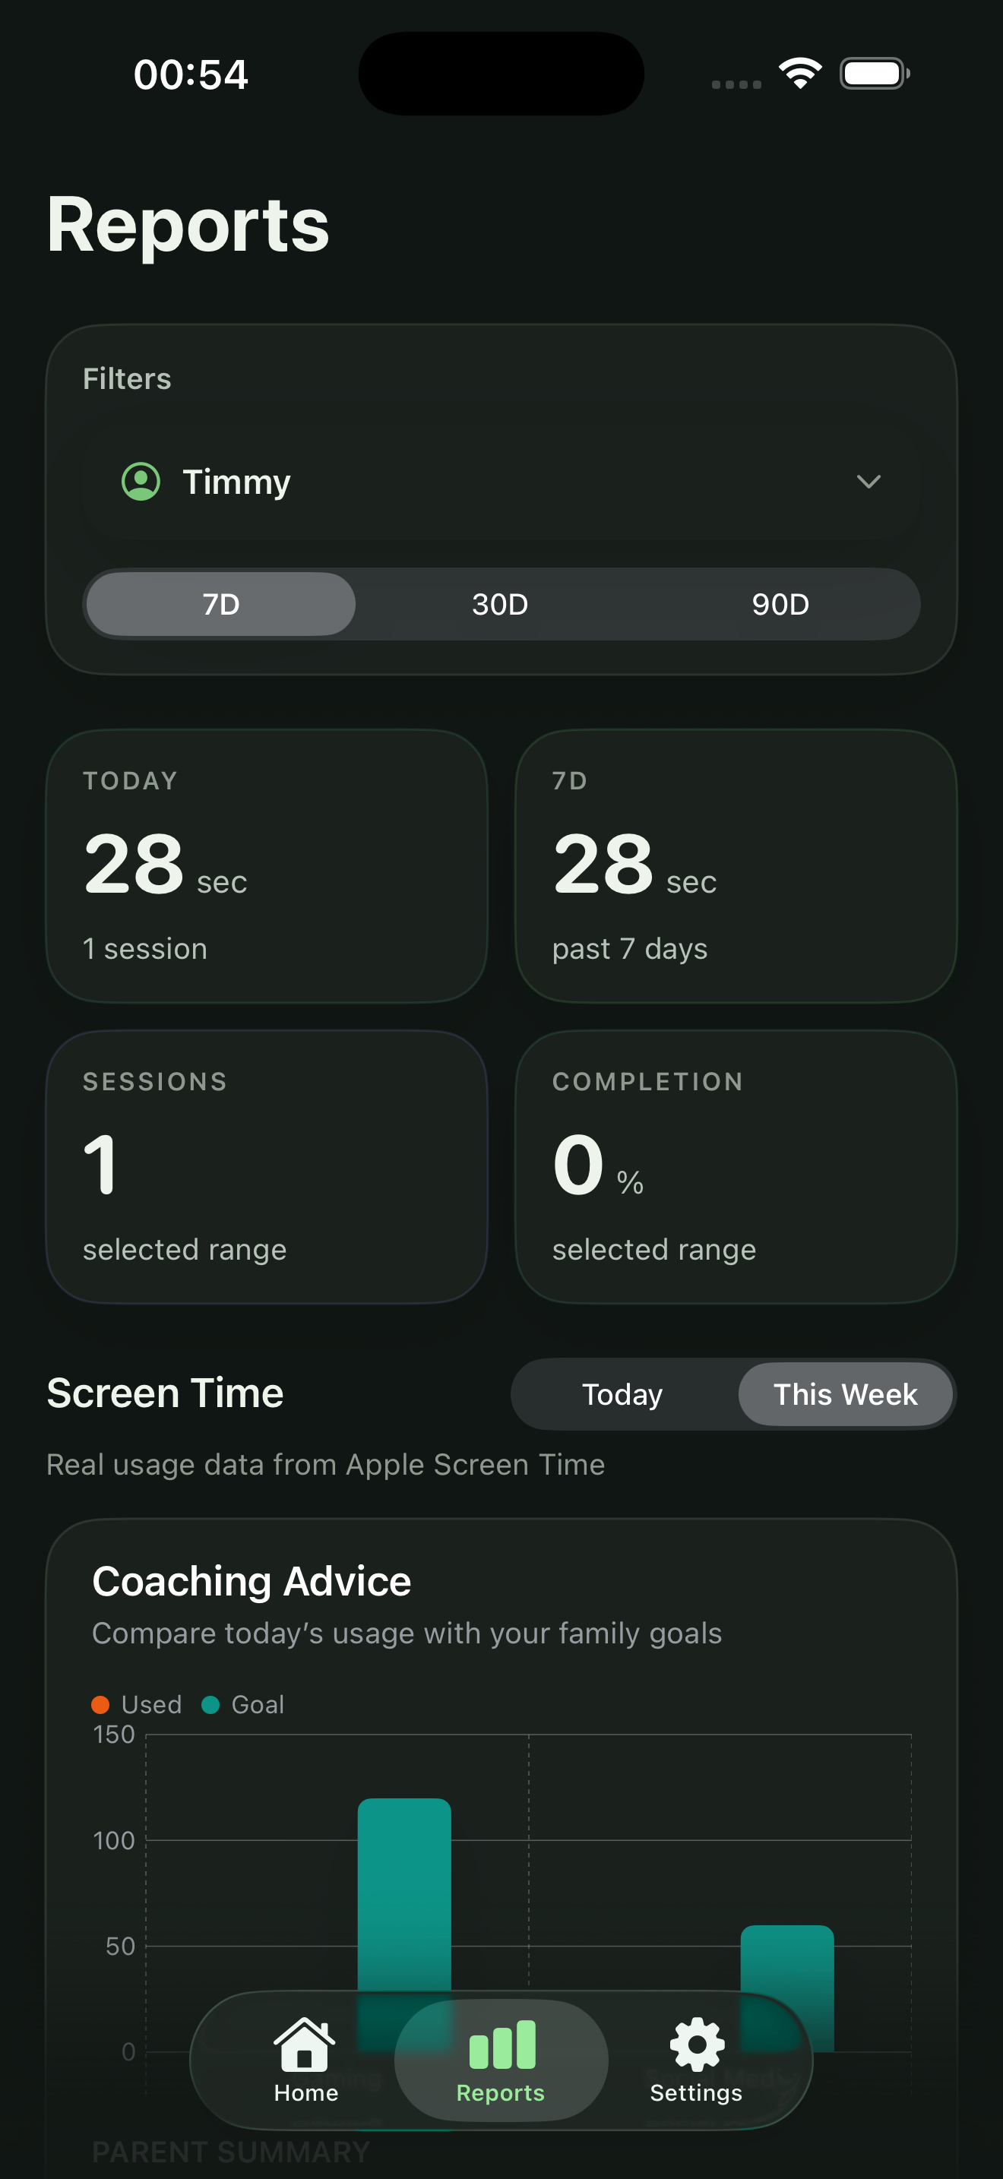This screenshot has width=1003, height=2179.
Task: Switch screen time view to Today
Action: tap(622, 1394)
